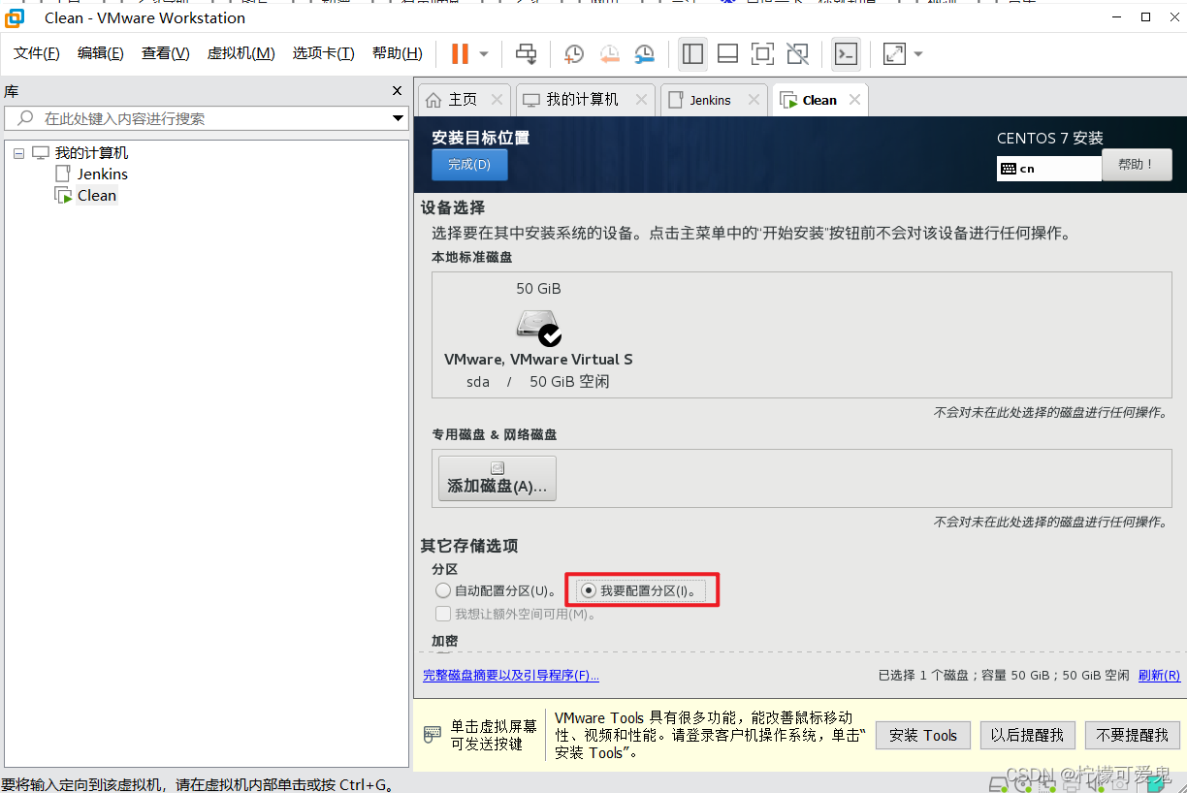
Task: Open the 选项卡(T) menu
Action: (x=323, y=53)
